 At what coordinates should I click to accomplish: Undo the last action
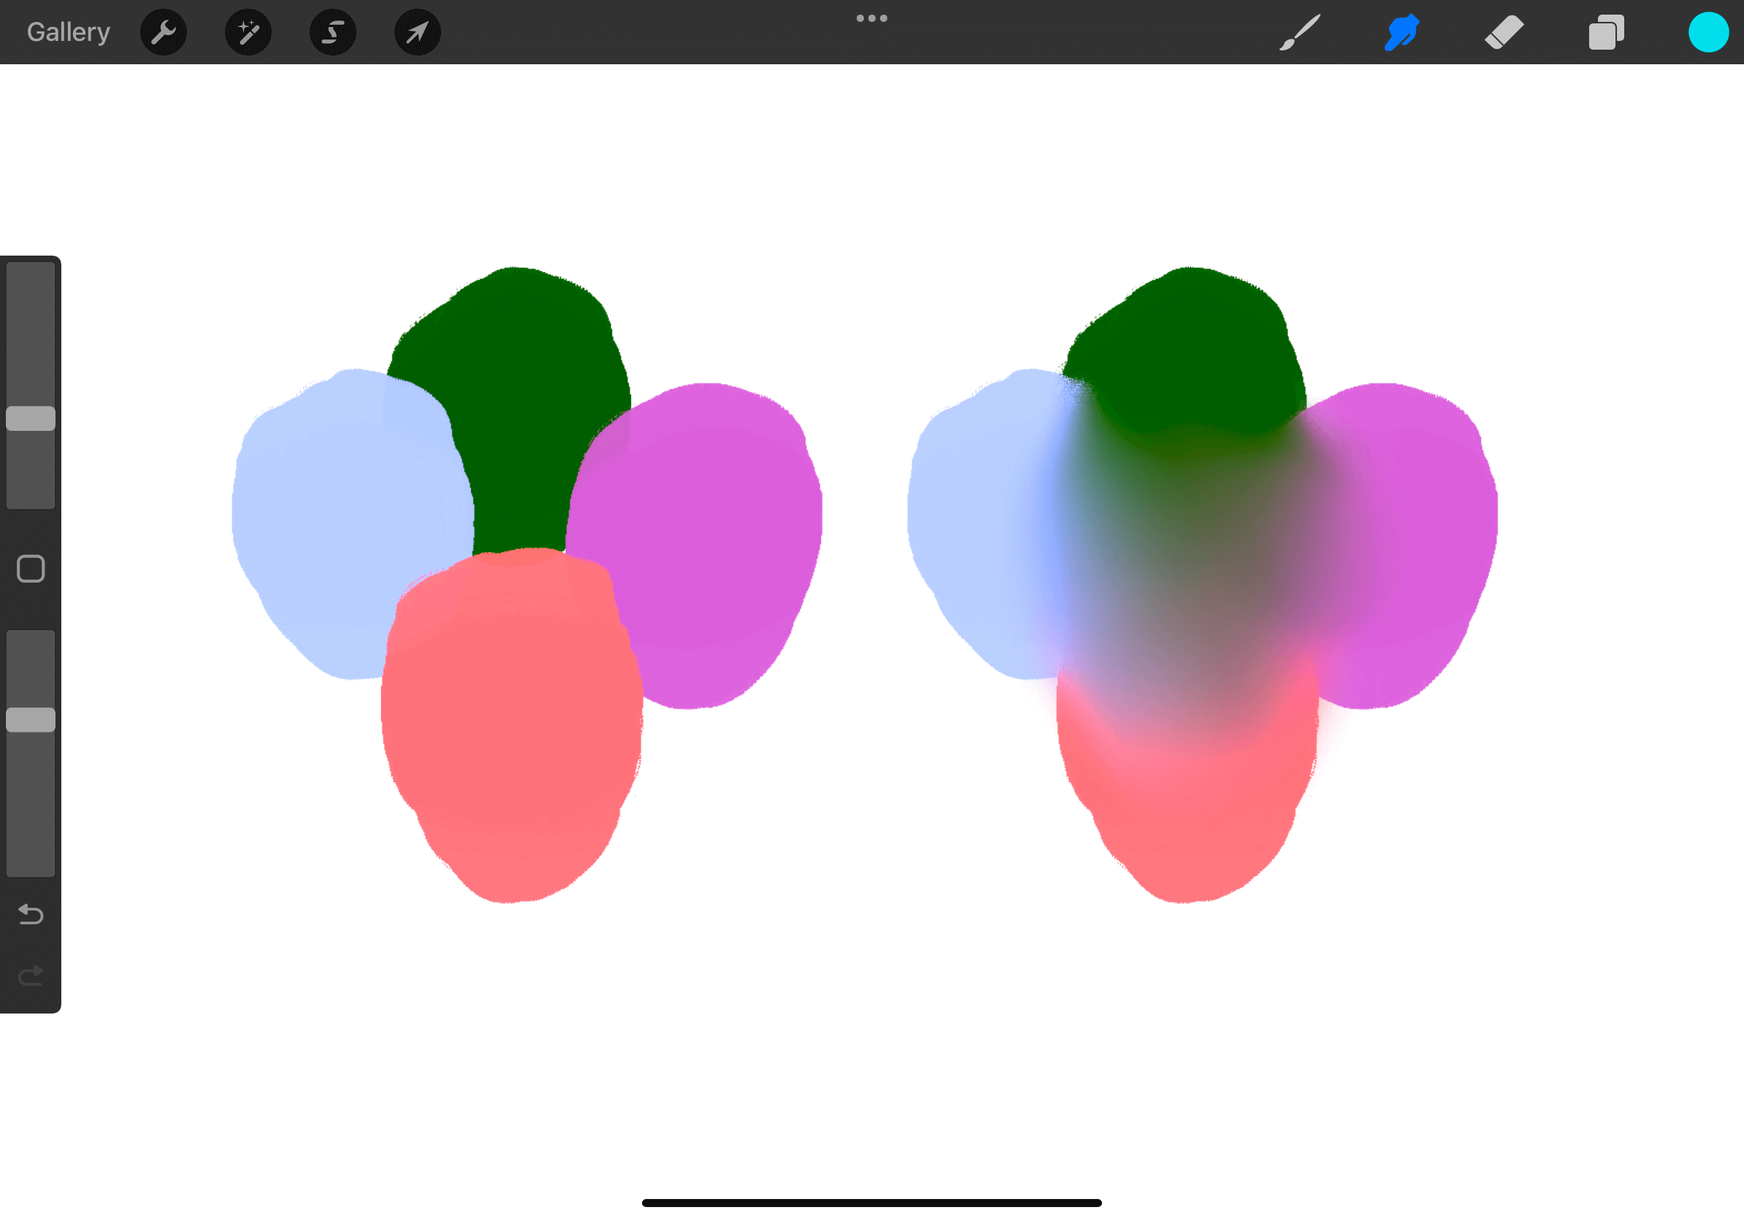pos(31,914)
